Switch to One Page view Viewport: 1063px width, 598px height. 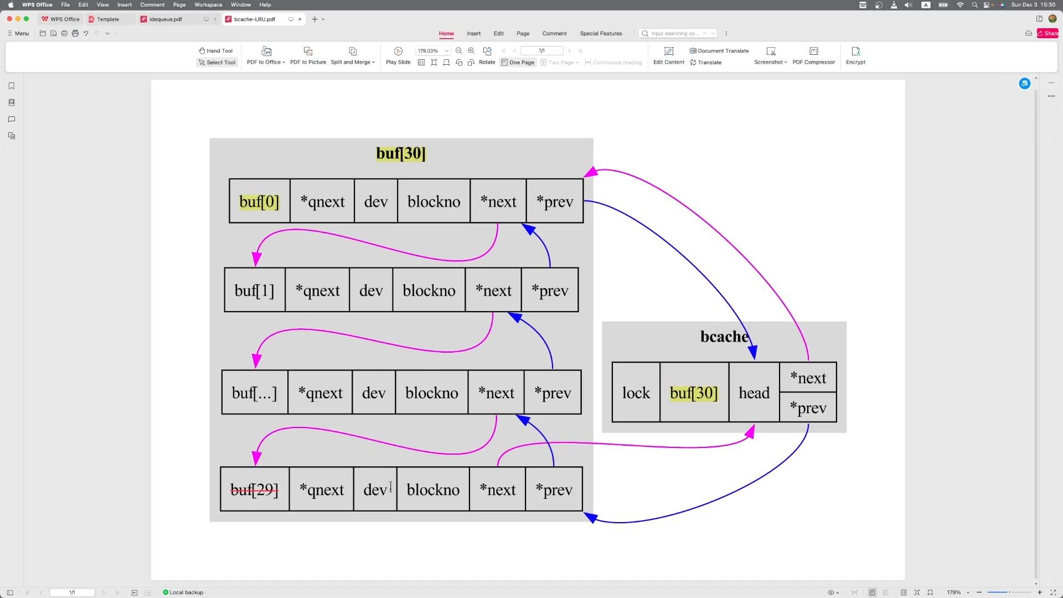(518, 63)
